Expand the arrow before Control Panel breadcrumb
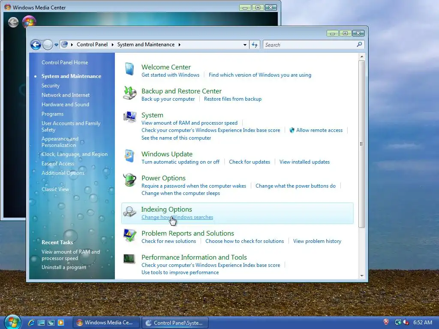439x329 pixels. click(x=72, y=45)
